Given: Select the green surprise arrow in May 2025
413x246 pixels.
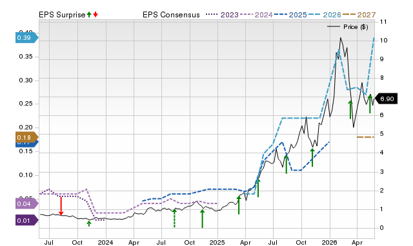Looking at the screenshot, I should 258,187.
